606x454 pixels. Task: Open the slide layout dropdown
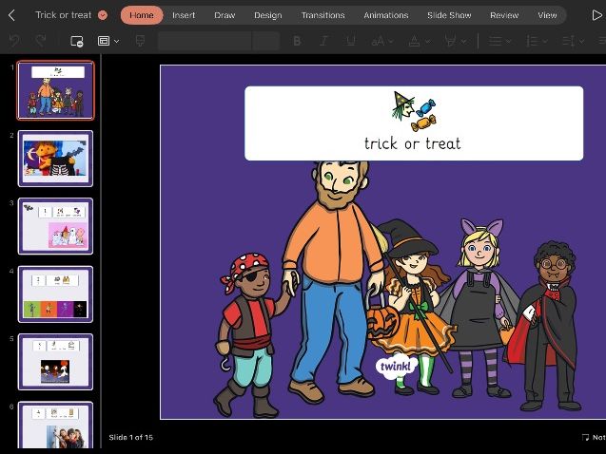point(108,41)
